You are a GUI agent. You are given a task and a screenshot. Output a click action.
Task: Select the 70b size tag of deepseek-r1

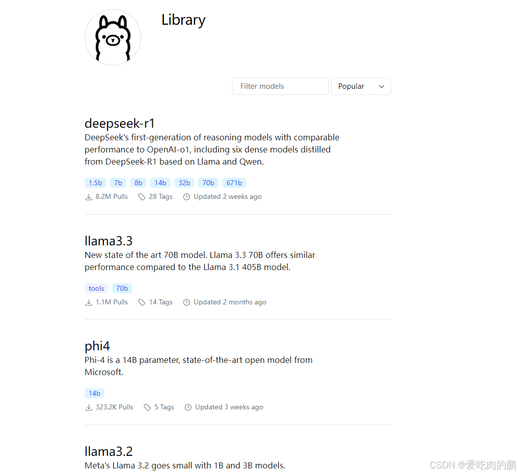pos(208,183)
